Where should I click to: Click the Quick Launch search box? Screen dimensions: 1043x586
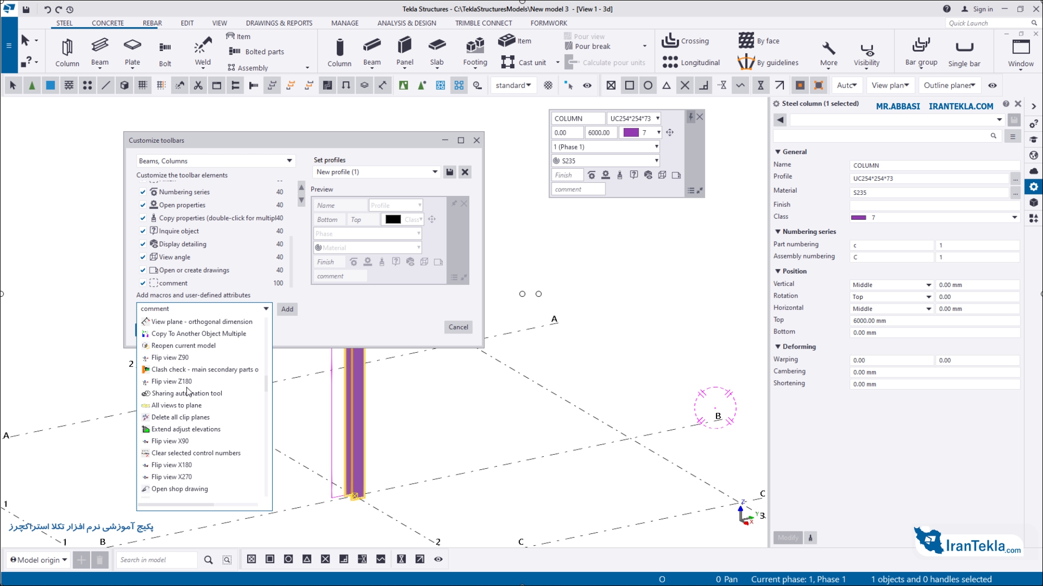click(992, 23)
